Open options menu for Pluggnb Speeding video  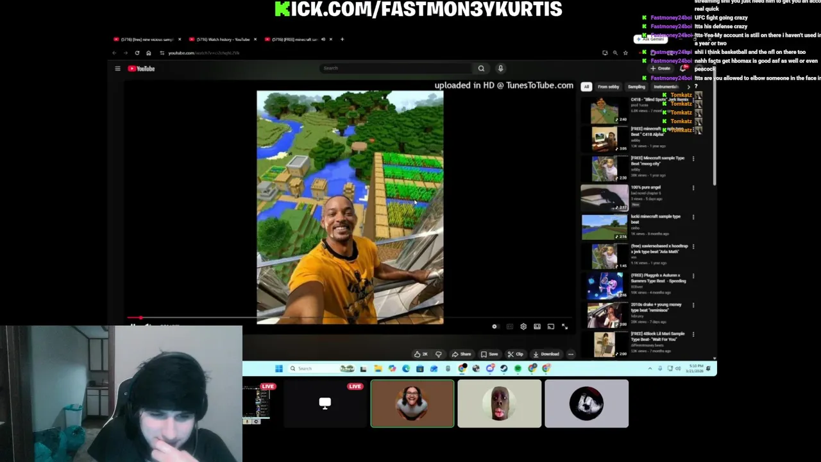pyautogui.click(x=693, y=276)
